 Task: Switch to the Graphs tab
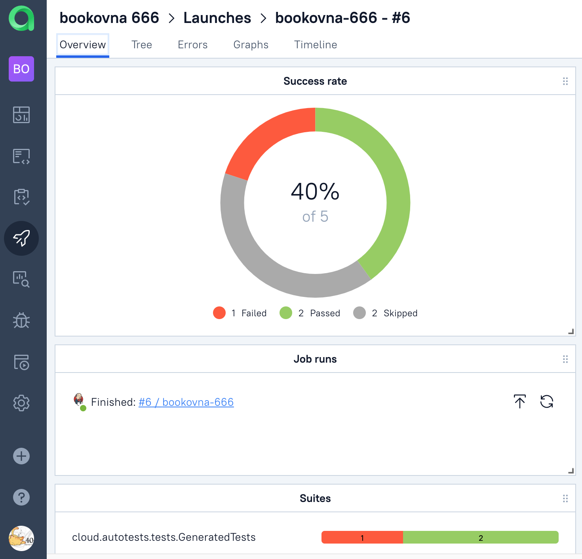pos(251,45)
